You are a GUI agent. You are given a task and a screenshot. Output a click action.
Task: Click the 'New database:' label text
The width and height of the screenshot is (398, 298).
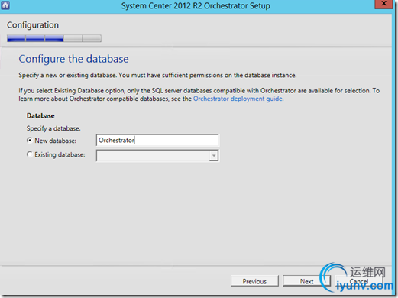pyautogui.click(x=56, y=141)
